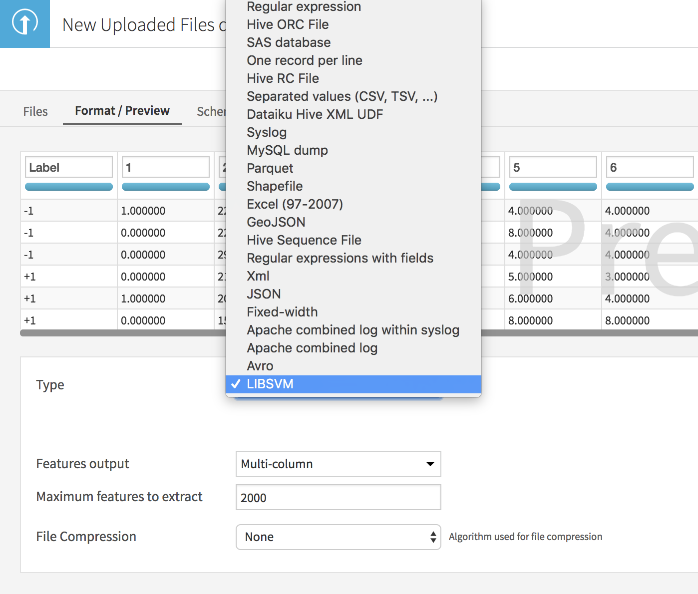The width and height of the screenshot is (698, 594).
Task: Click the Maximum features to extract field
Action: click(x=338, y=497)
